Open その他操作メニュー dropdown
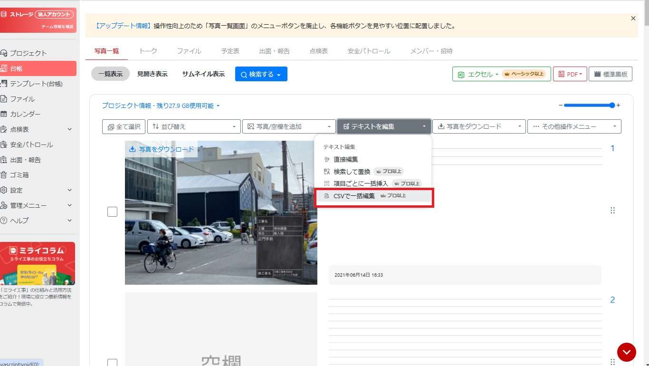This screenshot has height=366, width=649. click(x=574, y=126)
